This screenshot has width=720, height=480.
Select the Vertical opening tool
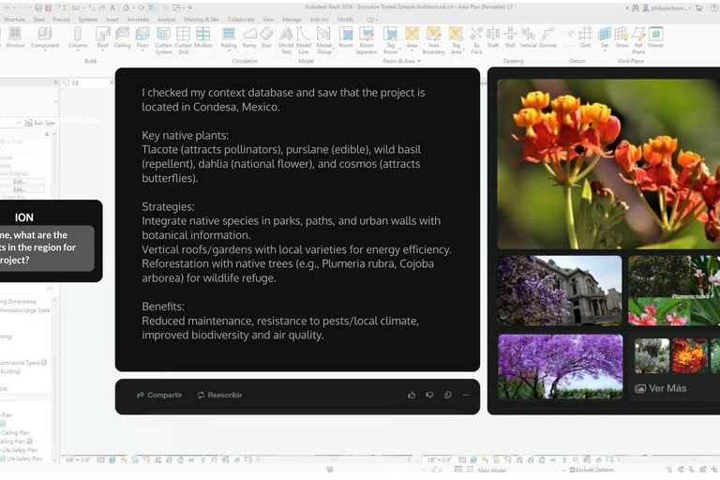(528, 37)
